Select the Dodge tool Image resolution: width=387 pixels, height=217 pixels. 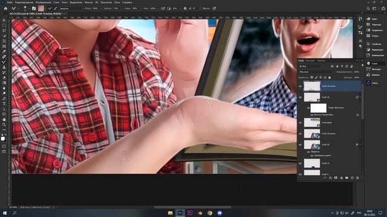coord(4,93)
